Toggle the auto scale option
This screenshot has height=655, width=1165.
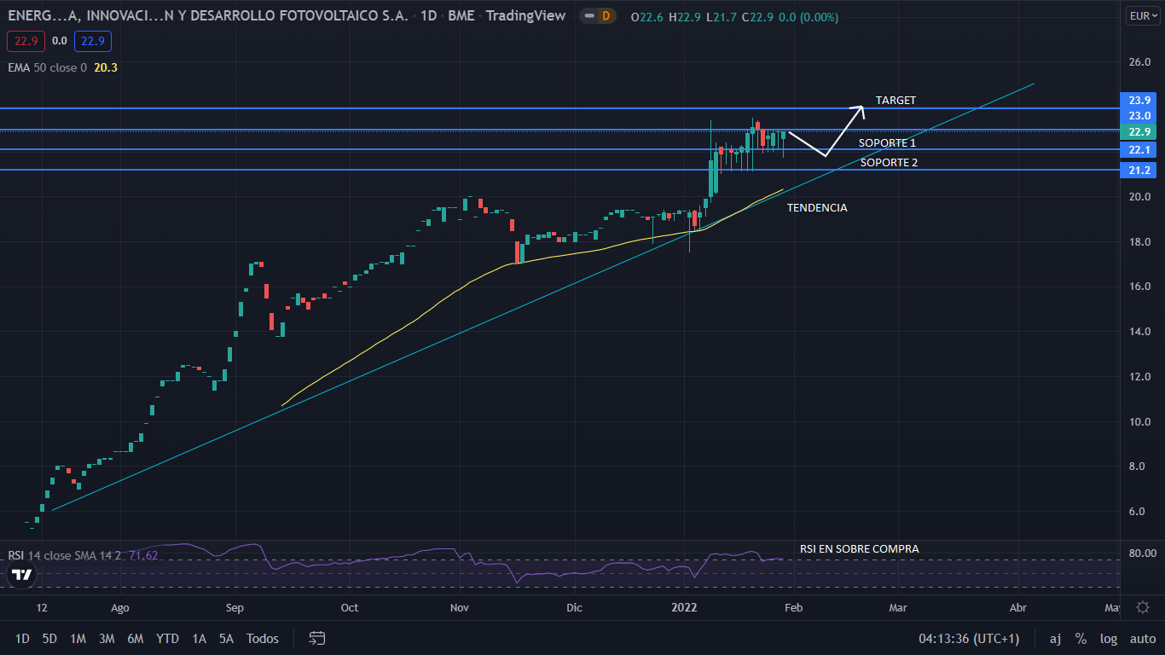tap(1143, 638)
